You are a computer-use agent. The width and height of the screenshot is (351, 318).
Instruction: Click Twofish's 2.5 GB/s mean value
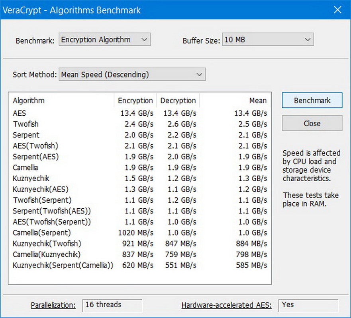tap(253, 124)
